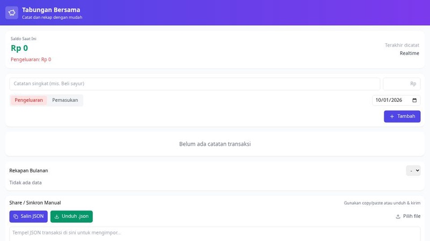430x241 pixels.
Task: Open the calendar picker icon in date field
Action: pos(414,100)
